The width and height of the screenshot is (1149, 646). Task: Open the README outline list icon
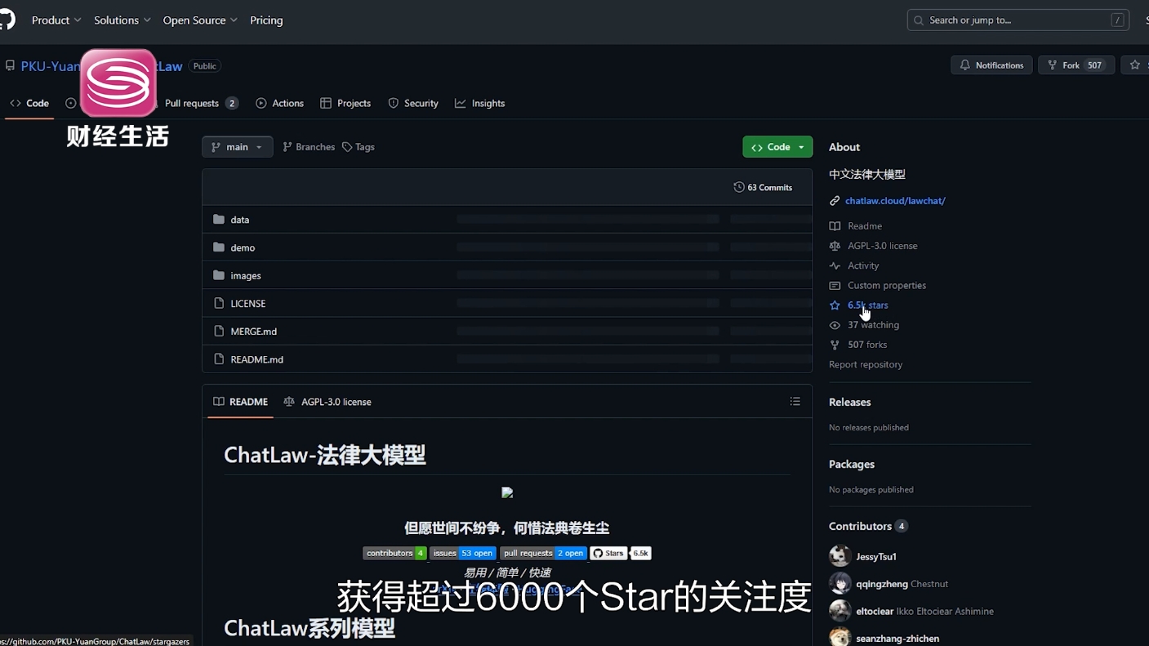(x=795, y=402)
